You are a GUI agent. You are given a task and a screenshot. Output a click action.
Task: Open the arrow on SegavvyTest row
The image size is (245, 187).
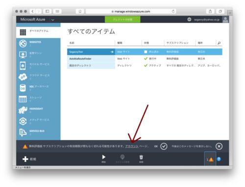coord(112,52)
